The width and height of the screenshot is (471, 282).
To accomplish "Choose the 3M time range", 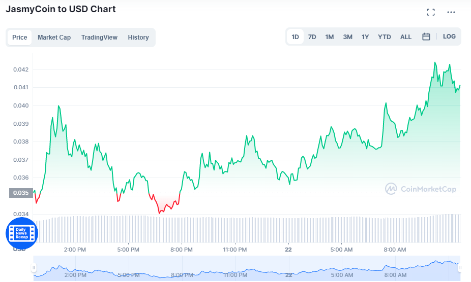I will [347, 37].
